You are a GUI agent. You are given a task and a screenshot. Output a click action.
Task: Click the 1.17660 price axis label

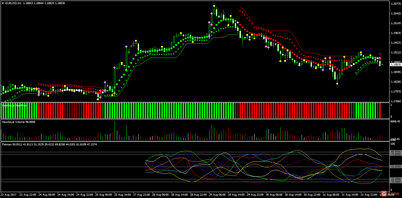point(396,101)
